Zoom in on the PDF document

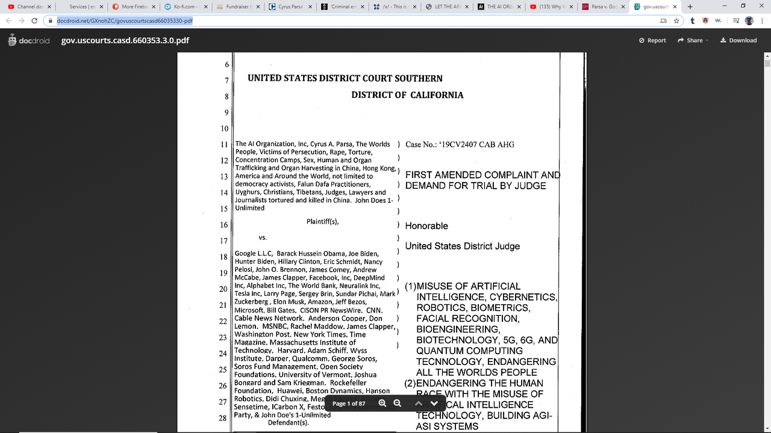[x=382, y=403]
